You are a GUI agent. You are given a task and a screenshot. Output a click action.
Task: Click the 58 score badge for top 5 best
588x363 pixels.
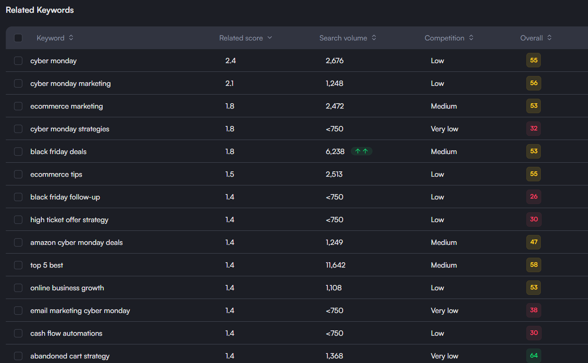pos(533,265)
